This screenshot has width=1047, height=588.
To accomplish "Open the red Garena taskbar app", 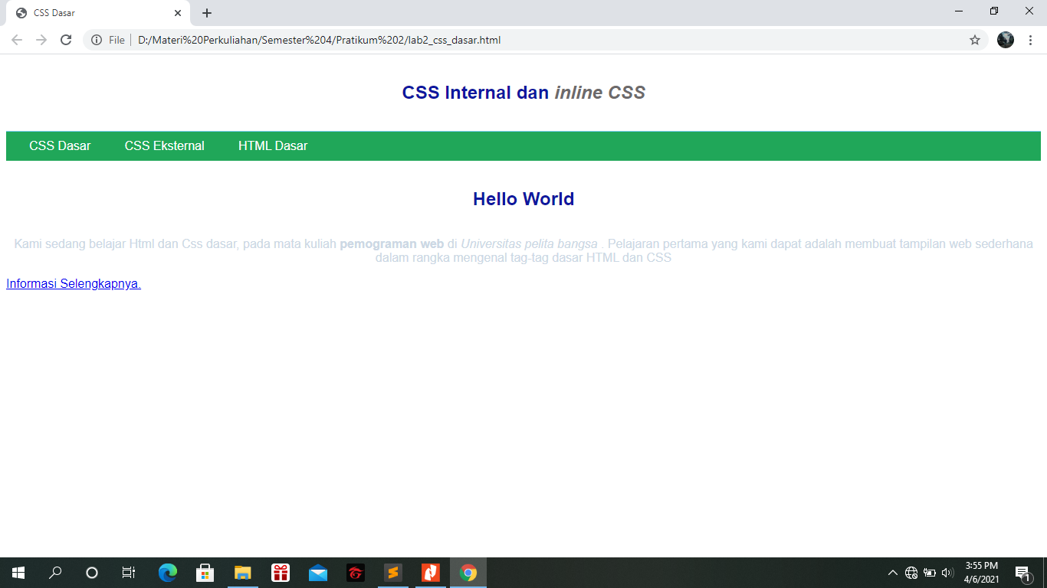I will 356,573.
